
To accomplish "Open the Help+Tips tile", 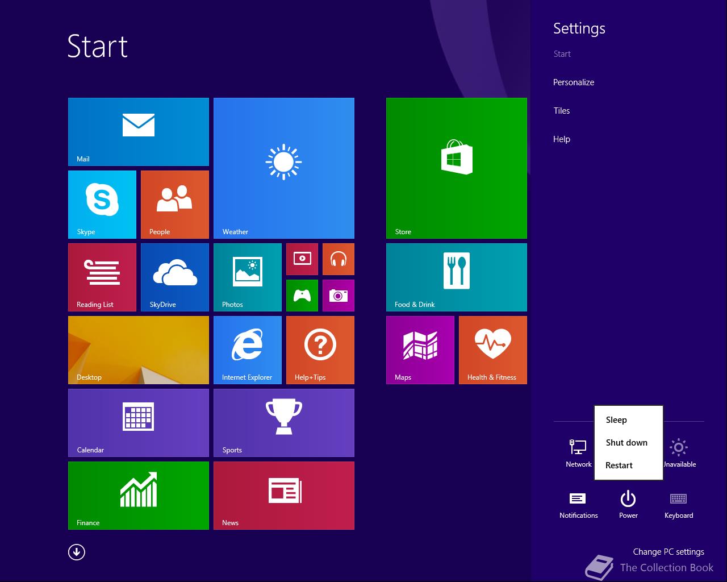I will 320,350.
